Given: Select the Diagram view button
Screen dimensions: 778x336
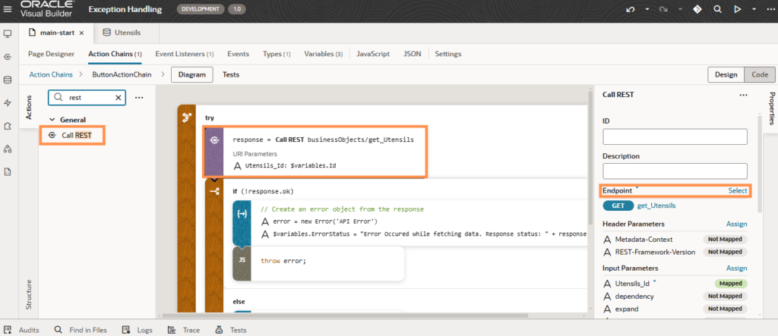Looking at the screenshot, I should (191, 74).
